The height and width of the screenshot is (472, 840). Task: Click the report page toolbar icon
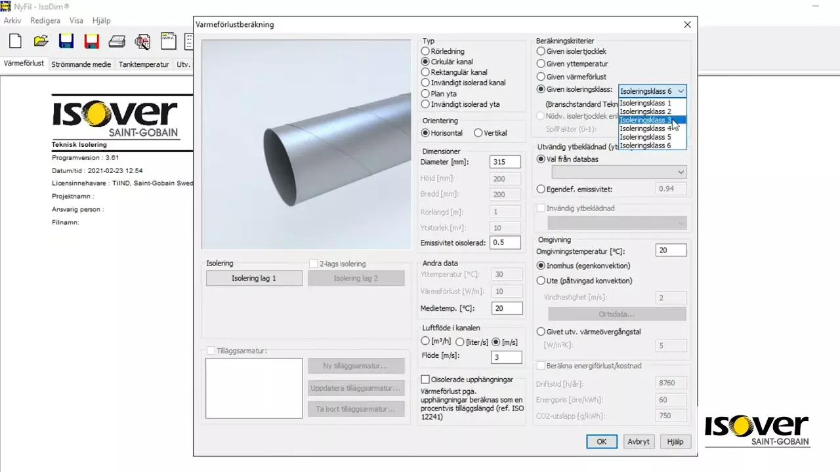pos(168,41)
